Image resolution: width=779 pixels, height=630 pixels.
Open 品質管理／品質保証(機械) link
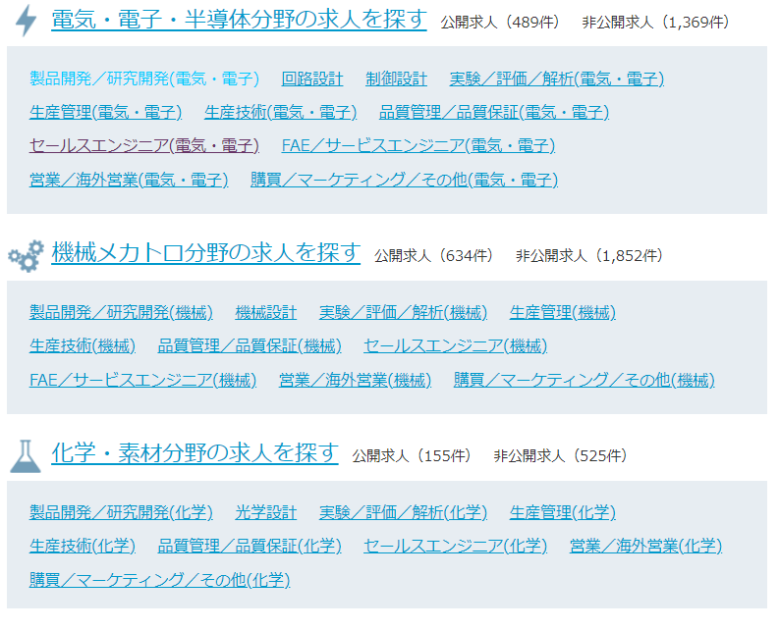250,346
